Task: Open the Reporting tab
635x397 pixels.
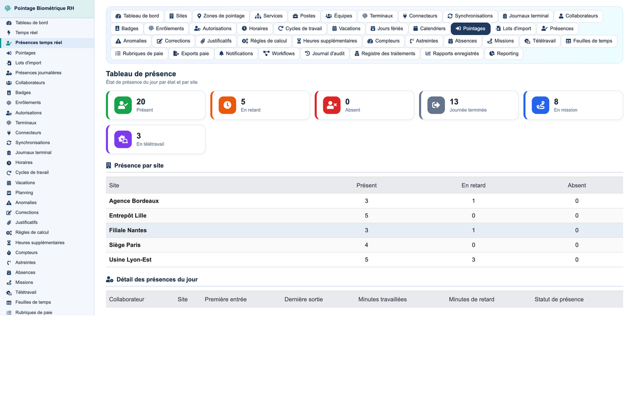Action: (504, 53)
